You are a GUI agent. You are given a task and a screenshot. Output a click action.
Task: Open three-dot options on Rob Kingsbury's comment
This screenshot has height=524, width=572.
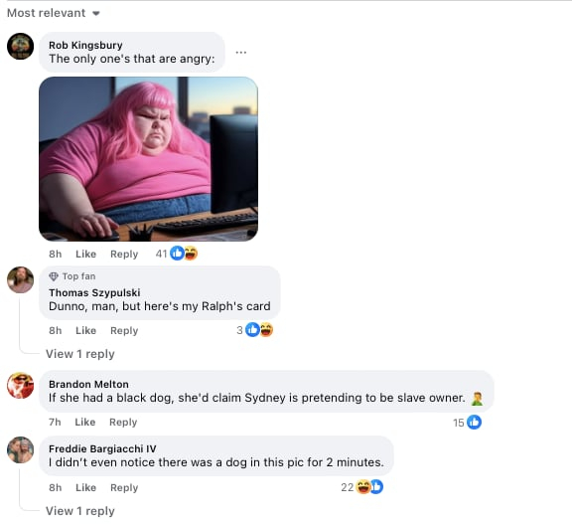point(240,53)
